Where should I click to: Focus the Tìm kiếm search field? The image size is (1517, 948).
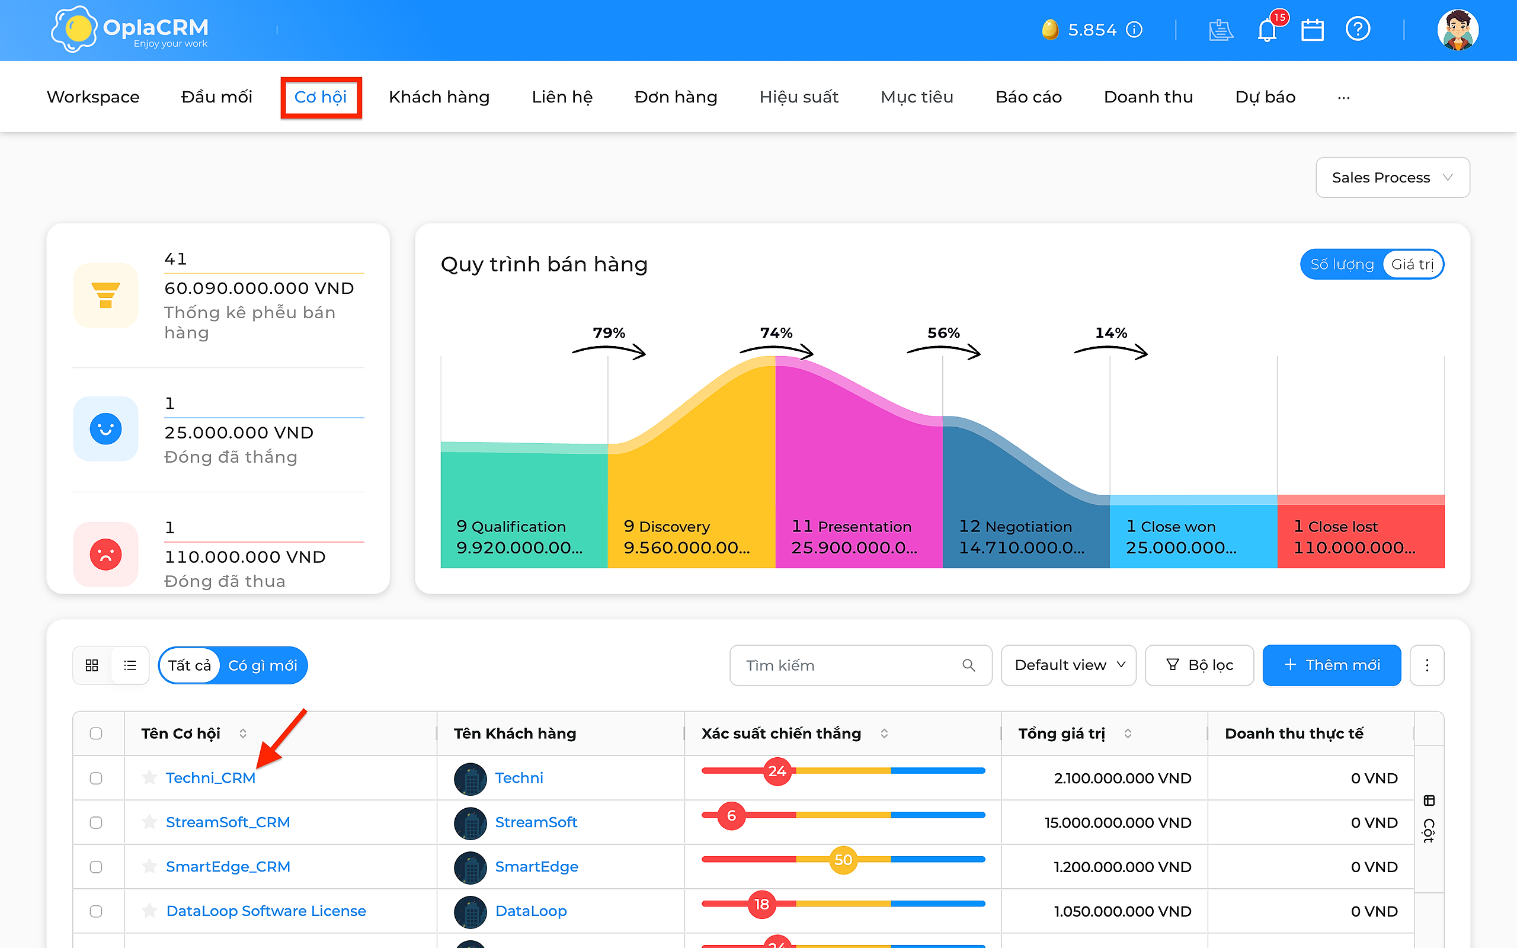pyautogui.click(x=860, y=665)
